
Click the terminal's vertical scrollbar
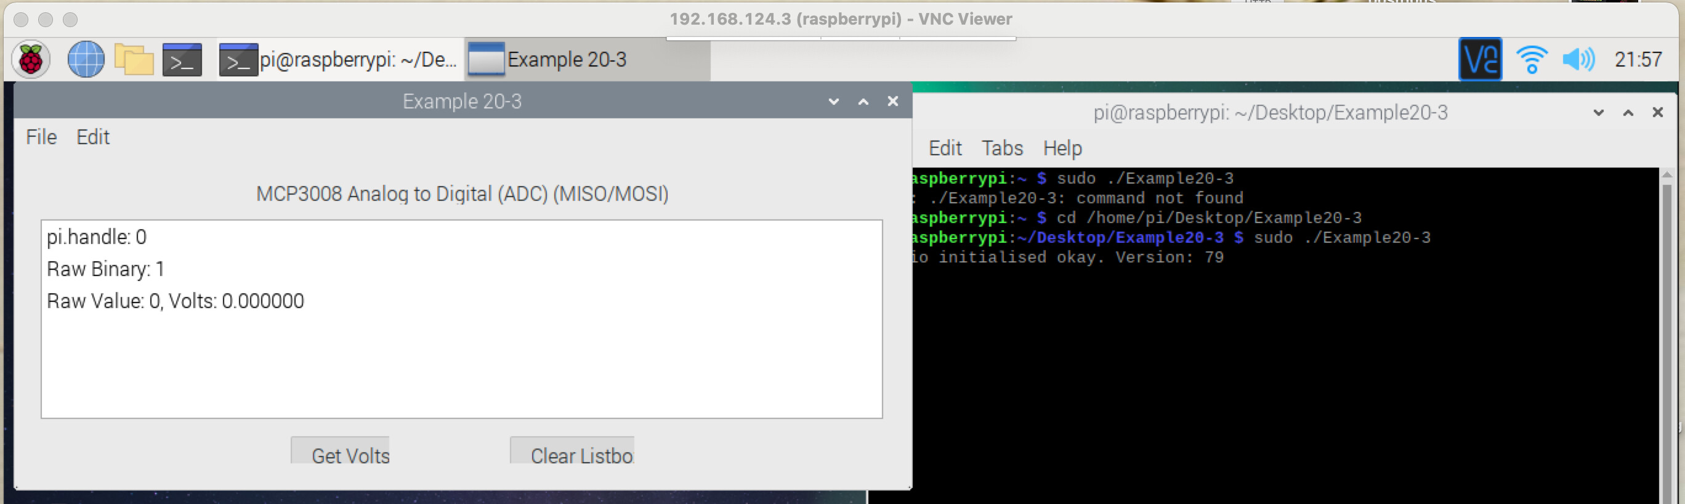1667,337
